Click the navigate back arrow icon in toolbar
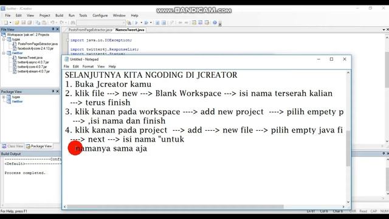The width and height of the screenshot is (389, 219). coord(181,23)
